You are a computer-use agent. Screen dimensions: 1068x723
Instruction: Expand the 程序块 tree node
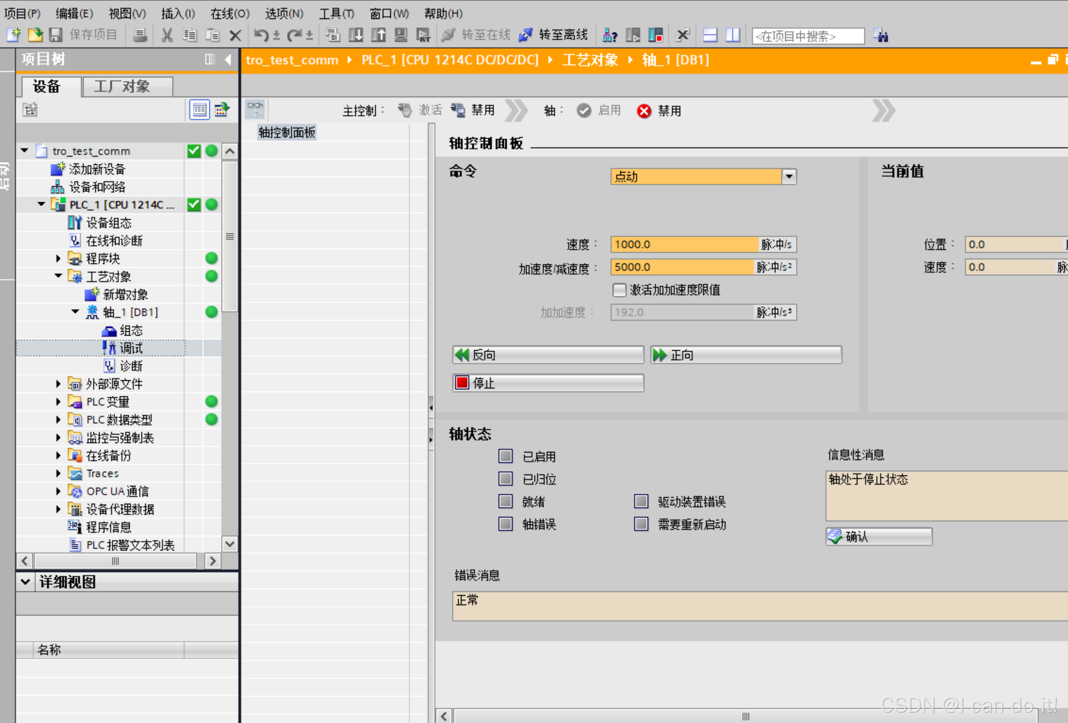pyautogui.click(x=58, y=259)
